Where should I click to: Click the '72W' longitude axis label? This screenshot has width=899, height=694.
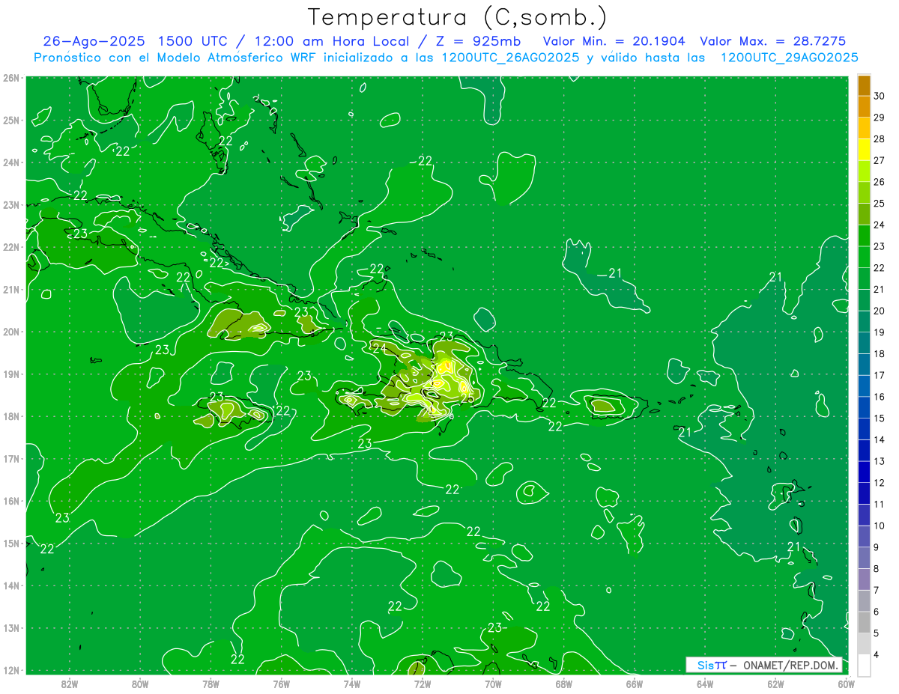pos(423,684)
